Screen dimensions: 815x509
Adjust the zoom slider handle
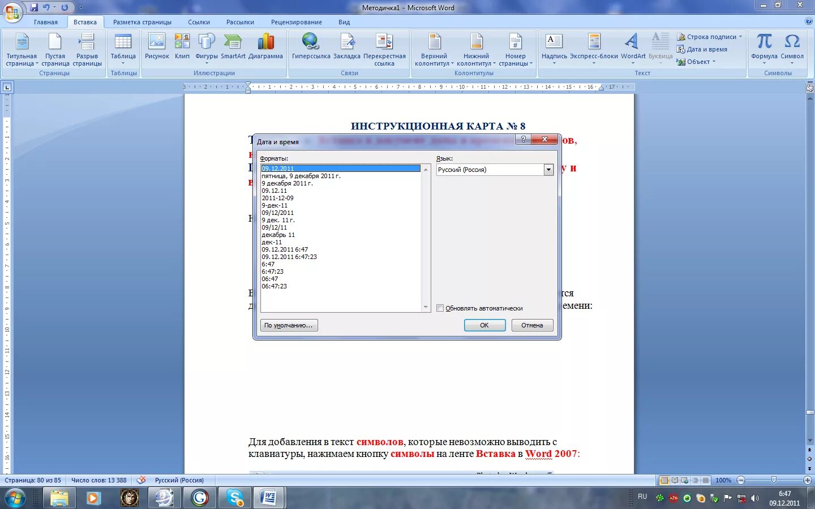pos(774,480)
